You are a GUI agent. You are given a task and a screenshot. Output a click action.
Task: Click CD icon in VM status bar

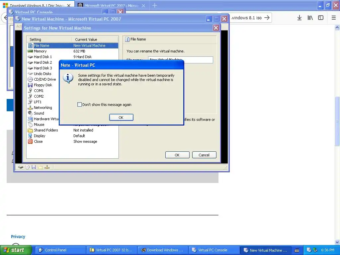click(27, 167)
